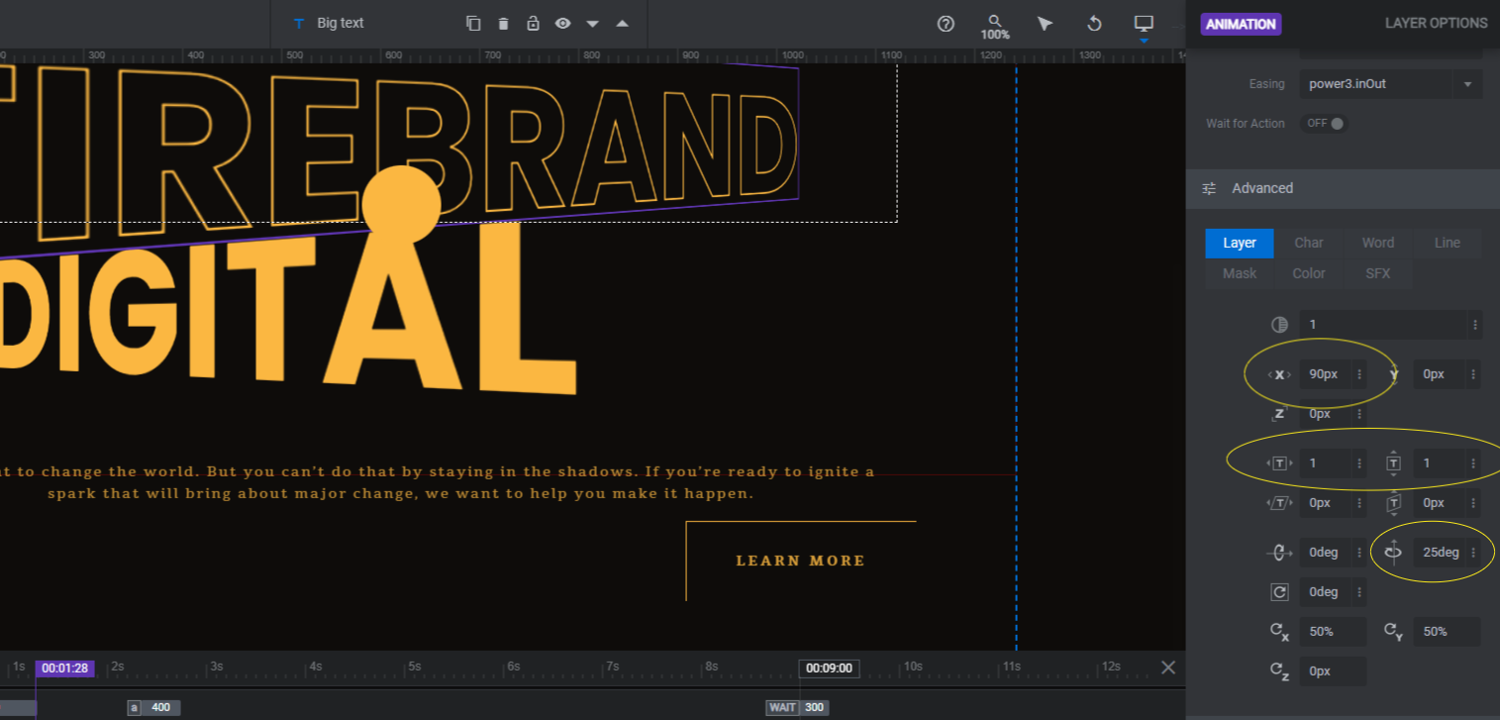Delete the Big text layer

tap(503, 23)
